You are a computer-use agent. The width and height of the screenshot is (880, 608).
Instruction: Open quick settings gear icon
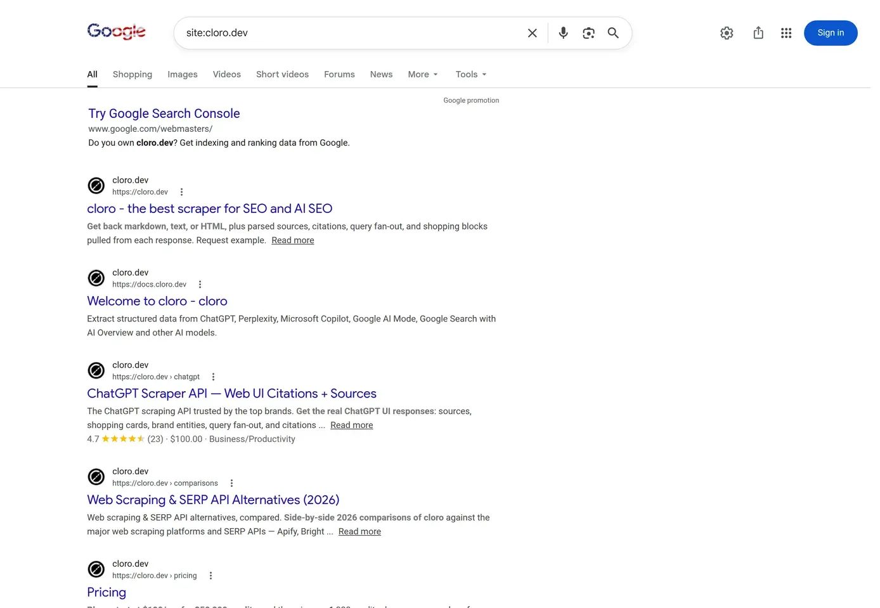coord(727,33)
